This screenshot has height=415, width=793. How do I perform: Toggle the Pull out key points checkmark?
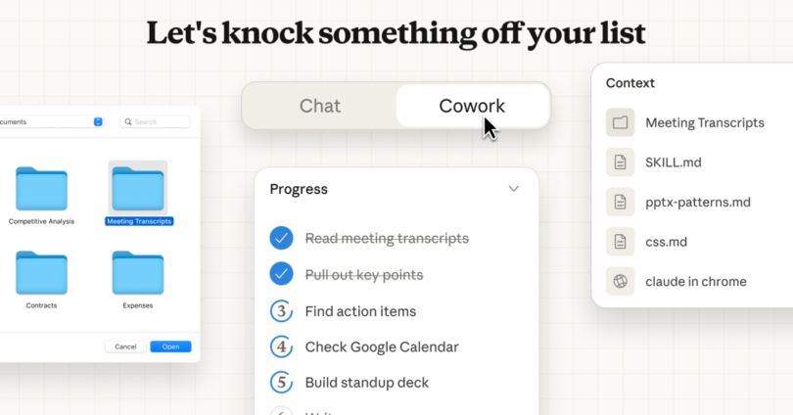pos(282,275)
